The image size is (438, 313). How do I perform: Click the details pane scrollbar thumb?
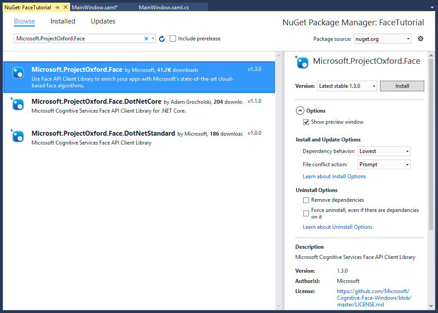[x=431, y=144]
